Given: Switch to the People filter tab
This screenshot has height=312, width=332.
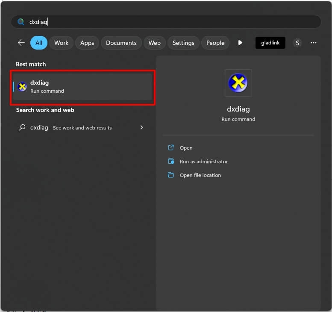Looking at the screenshot, I should click(215, 43).
